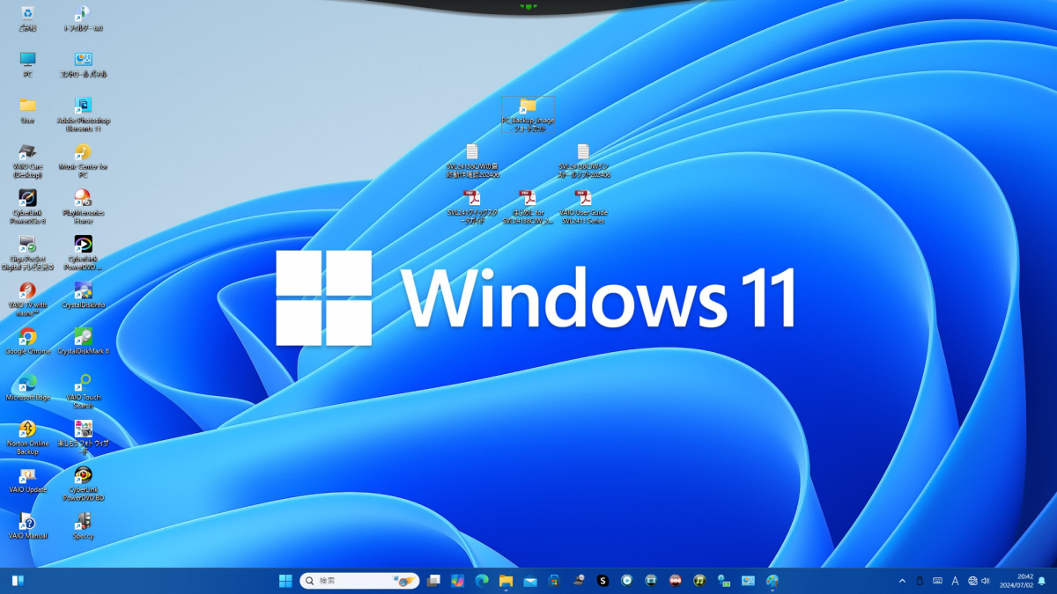
Task: Select the PlayMemories Home shortcut
Action: (83, 207)
